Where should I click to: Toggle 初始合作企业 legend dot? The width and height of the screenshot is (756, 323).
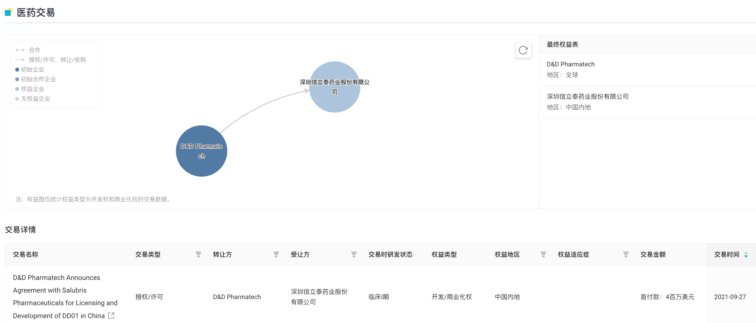[17, 79]
